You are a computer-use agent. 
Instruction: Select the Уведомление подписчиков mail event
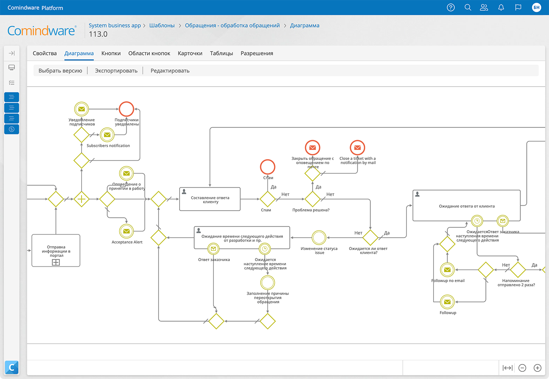(82, 109)
